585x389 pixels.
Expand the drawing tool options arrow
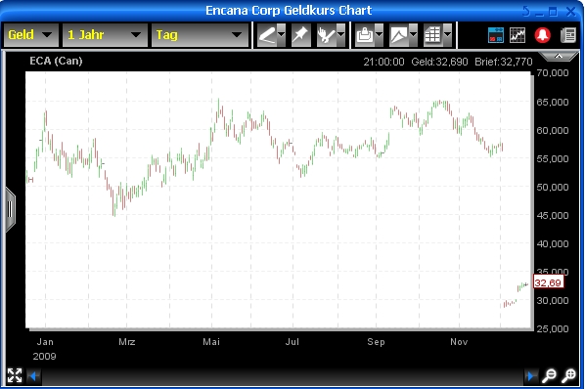282,35
